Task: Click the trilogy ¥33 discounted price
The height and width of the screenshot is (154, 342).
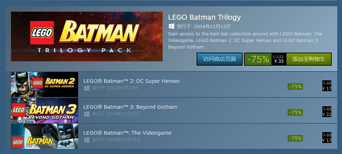Action: coord(279,61)
